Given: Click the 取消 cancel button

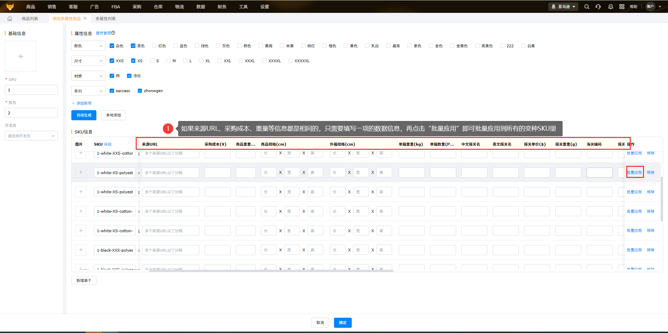Looking at the screenshot, I should pyautogui.click(x=320, y=323).
